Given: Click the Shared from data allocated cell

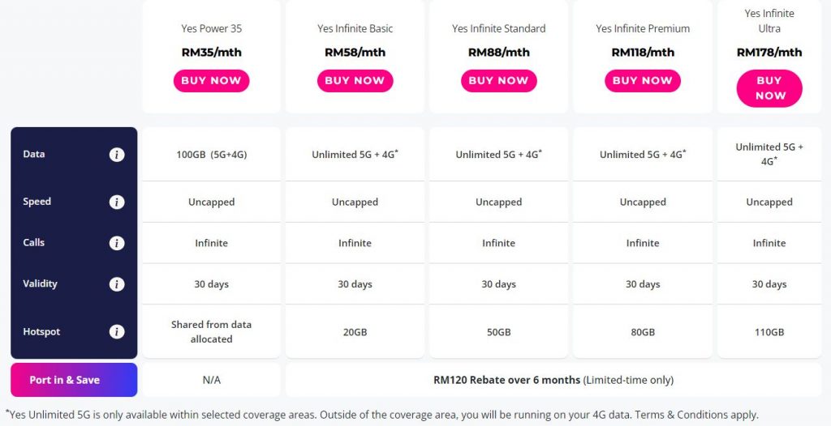Looking at the screenshot, I should pyautogui.click(x=212, y=332).
